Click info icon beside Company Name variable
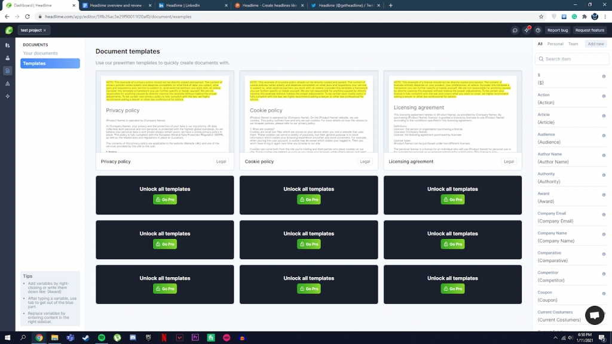612x344 pixels. [x=604, y=234]
